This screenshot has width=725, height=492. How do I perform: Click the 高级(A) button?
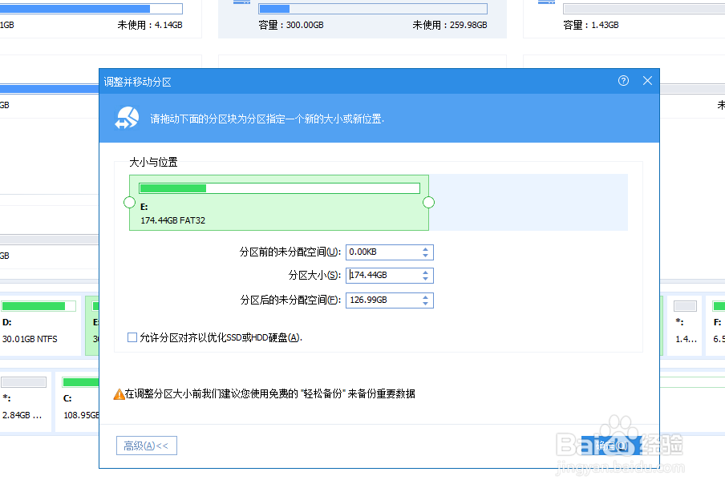pos(146,445)
